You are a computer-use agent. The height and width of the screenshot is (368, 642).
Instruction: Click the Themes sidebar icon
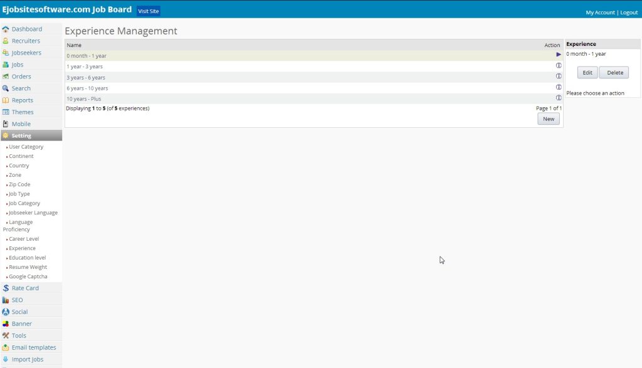coord(6,112)
